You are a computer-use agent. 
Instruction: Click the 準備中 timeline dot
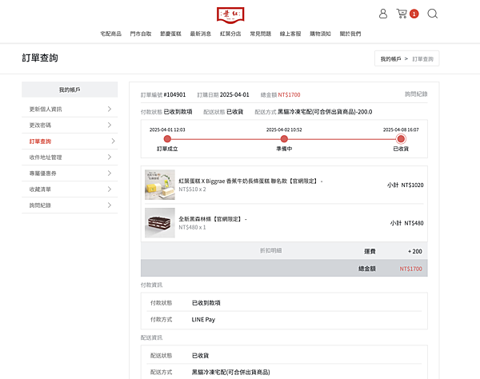tap(284, 139)
